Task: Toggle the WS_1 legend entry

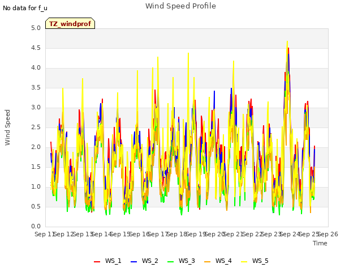Action: [x=107, y=261]
